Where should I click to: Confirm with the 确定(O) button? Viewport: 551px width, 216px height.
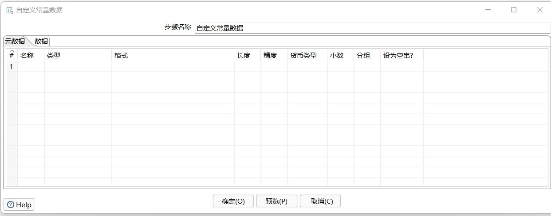(233, 201)
